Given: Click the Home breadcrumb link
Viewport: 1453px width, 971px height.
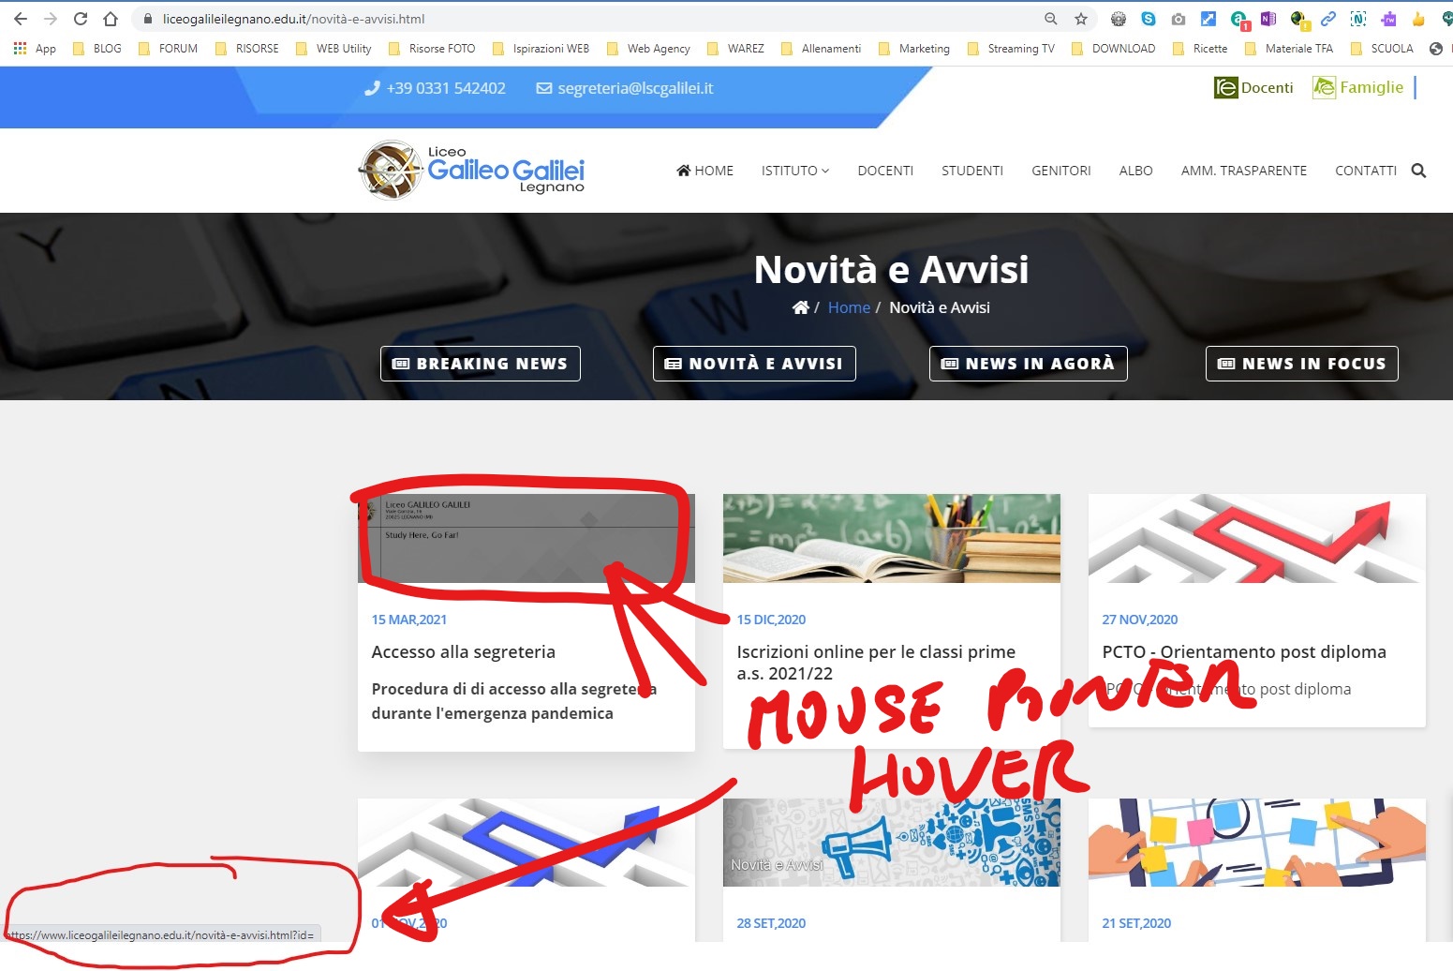Looking at the screenshot, I should click(849, 307).
